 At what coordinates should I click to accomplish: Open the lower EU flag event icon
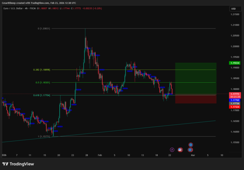(x=190, y=150)
